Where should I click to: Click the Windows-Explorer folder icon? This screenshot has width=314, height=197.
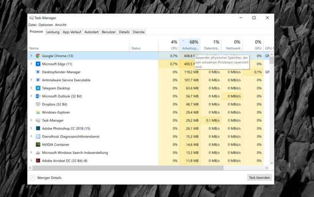coord(38,112)
